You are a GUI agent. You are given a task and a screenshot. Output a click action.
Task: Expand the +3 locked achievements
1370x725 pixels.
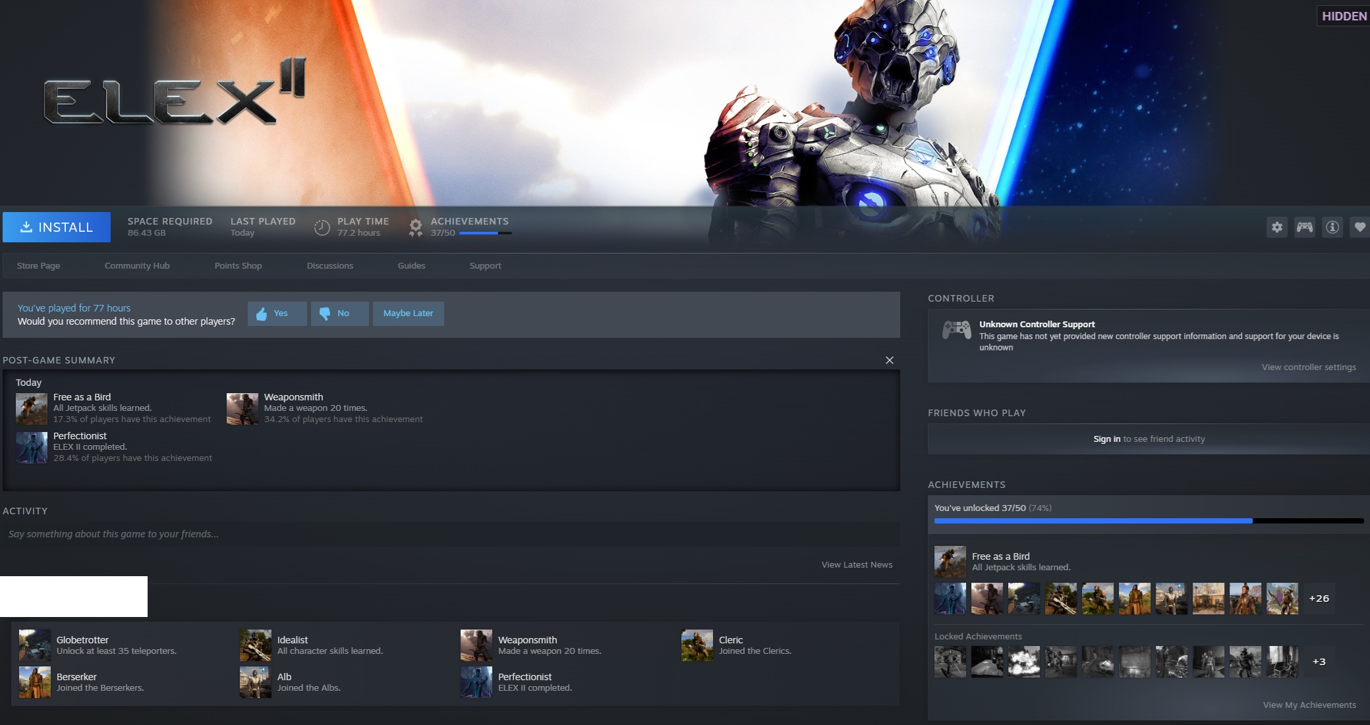click(x=1319, y=662)
